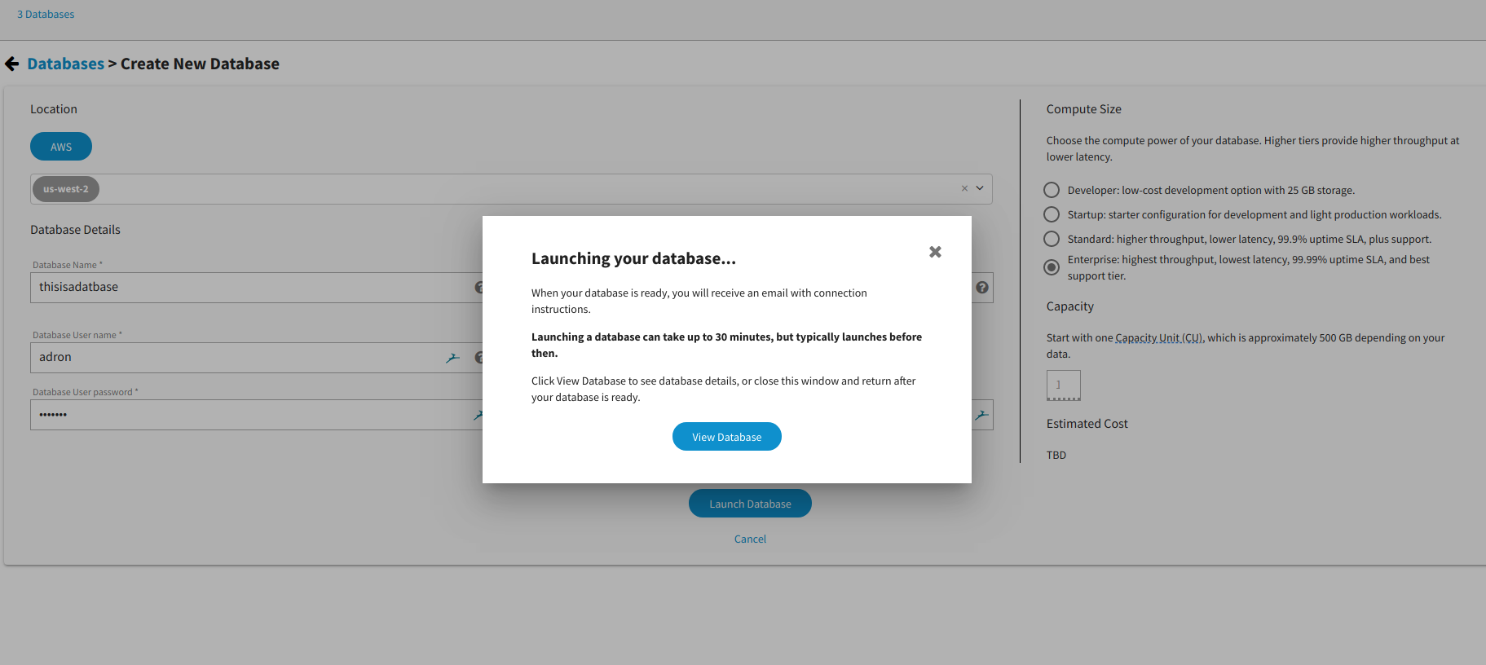Clear the us-west-2 region selection

click(x=964, y=188)
